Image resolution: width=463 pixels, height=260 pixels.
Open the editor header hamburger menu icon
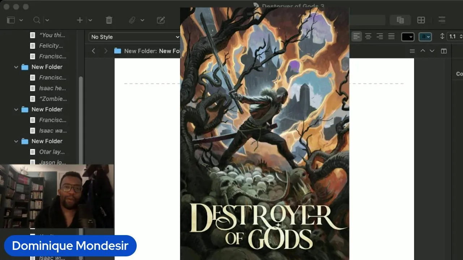[412, 51]
